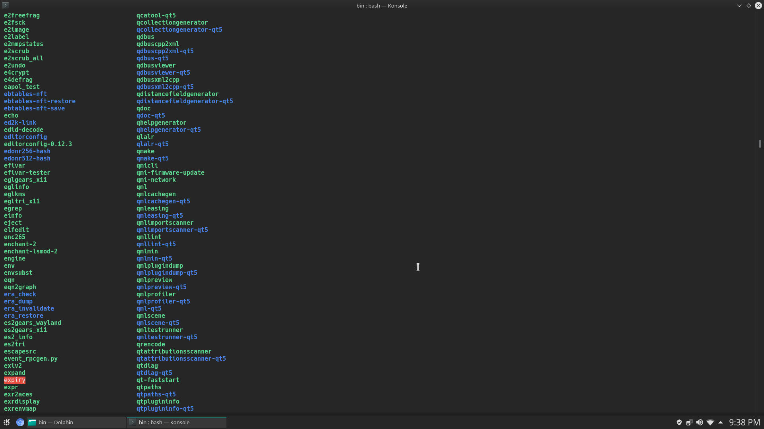Screen dimensions: 764x429
Task: Click the ed2k-link entry
Action: point(20,123)
